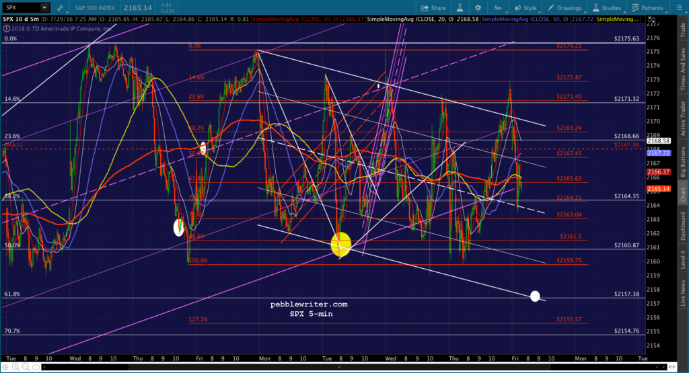Screen dimensions: 689x373
Task: Click the red $2159.75 retracement label
Action: [x=569, y=260]
